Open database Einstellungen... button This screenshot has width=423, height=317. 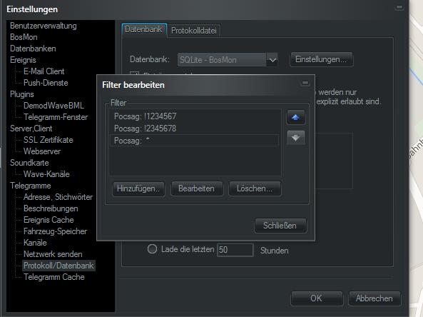(x=321, y=59)
